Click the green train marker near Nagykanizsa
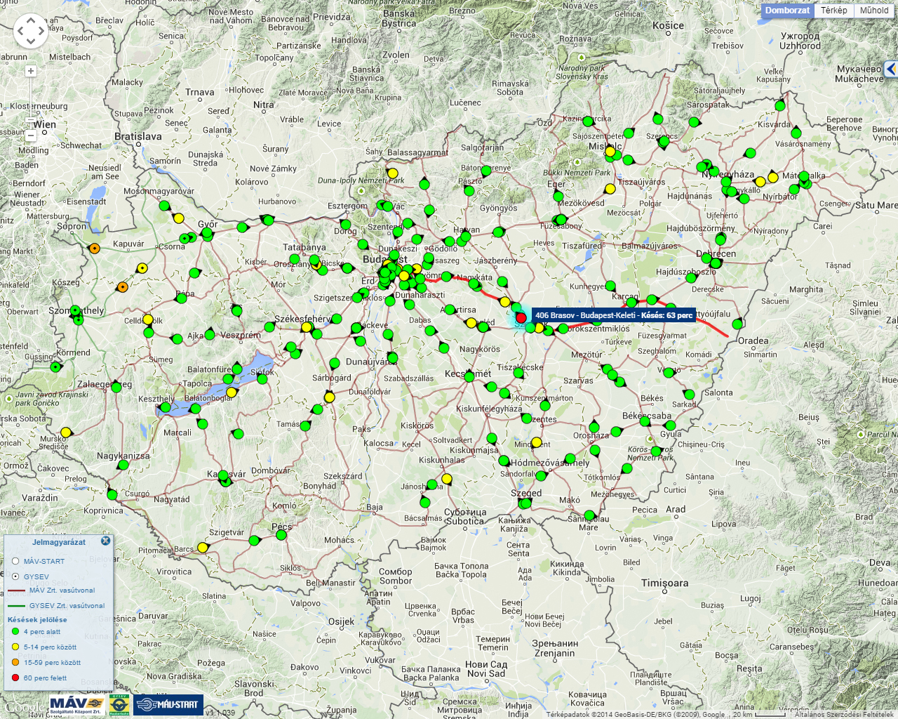 [123, 465]
